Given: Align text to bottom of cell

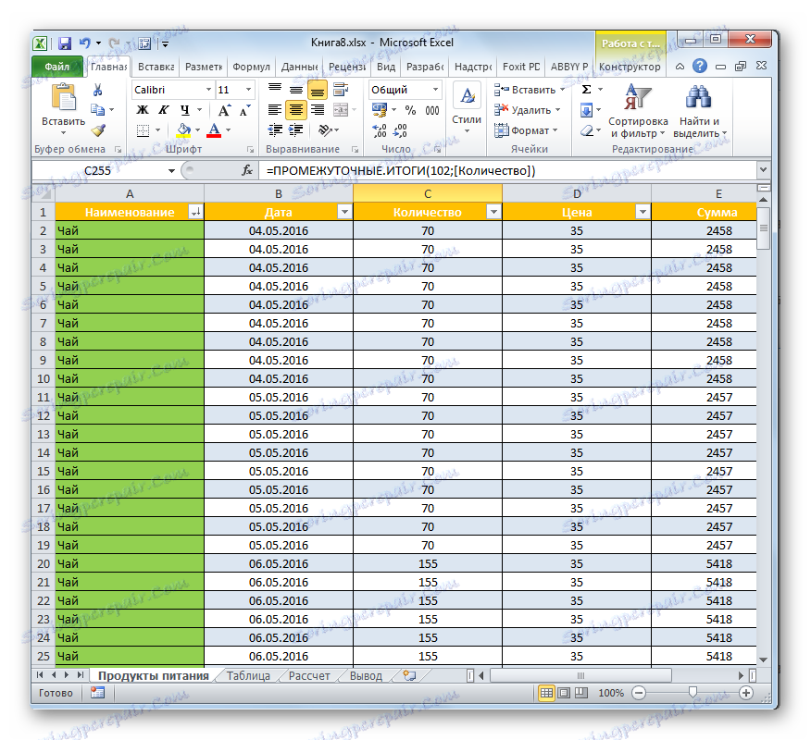Looking at the screenshot, I should pyautogui.click(x=318, y=90).
